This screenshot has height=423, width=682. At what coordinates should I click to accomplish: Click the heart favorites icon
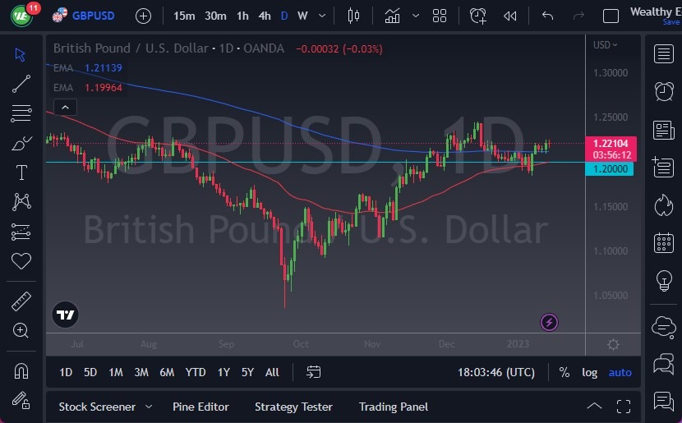click(21, 261)
